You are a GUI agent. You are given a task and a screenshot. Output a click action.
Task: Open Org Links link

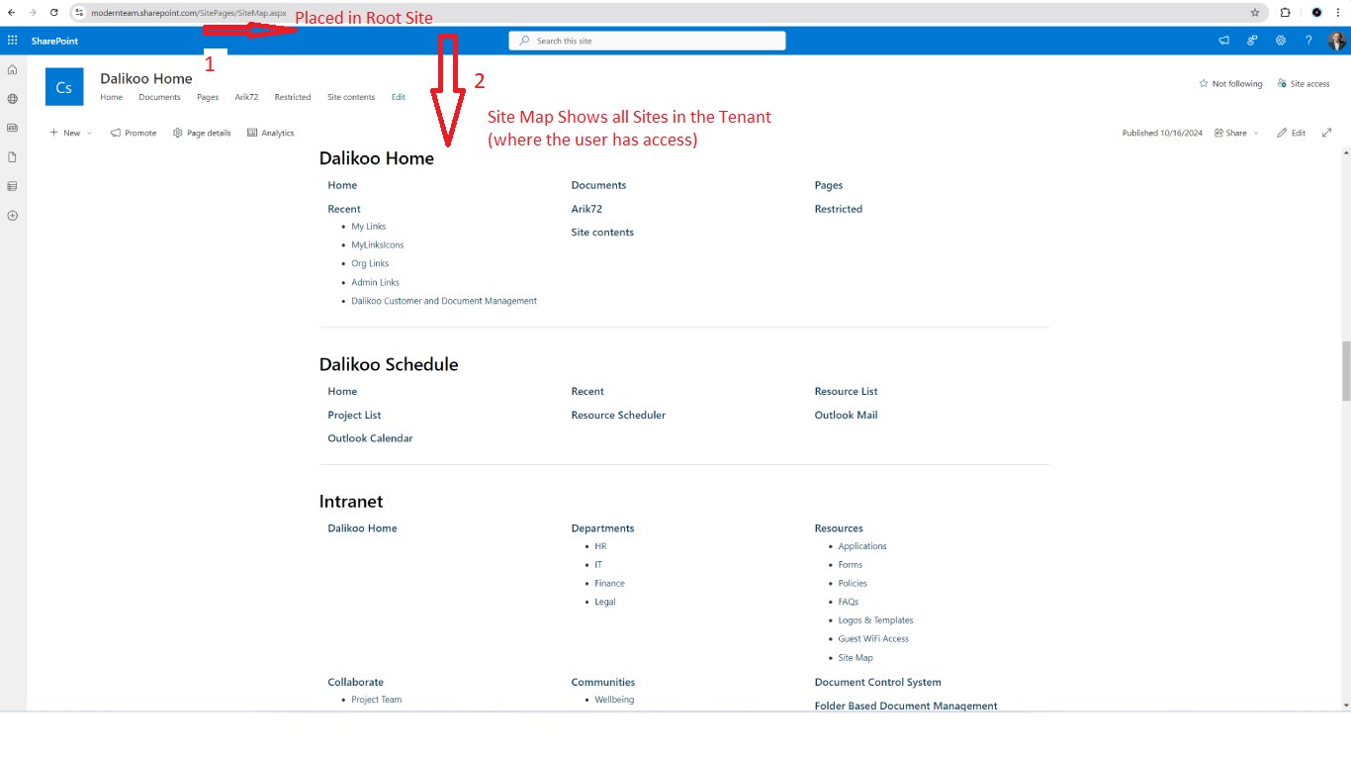(370, 263)
